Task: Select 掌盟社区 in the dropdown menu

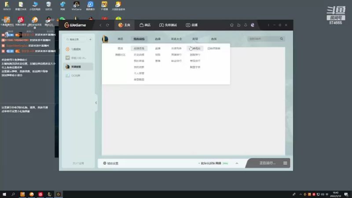Action: click(120, 55)
